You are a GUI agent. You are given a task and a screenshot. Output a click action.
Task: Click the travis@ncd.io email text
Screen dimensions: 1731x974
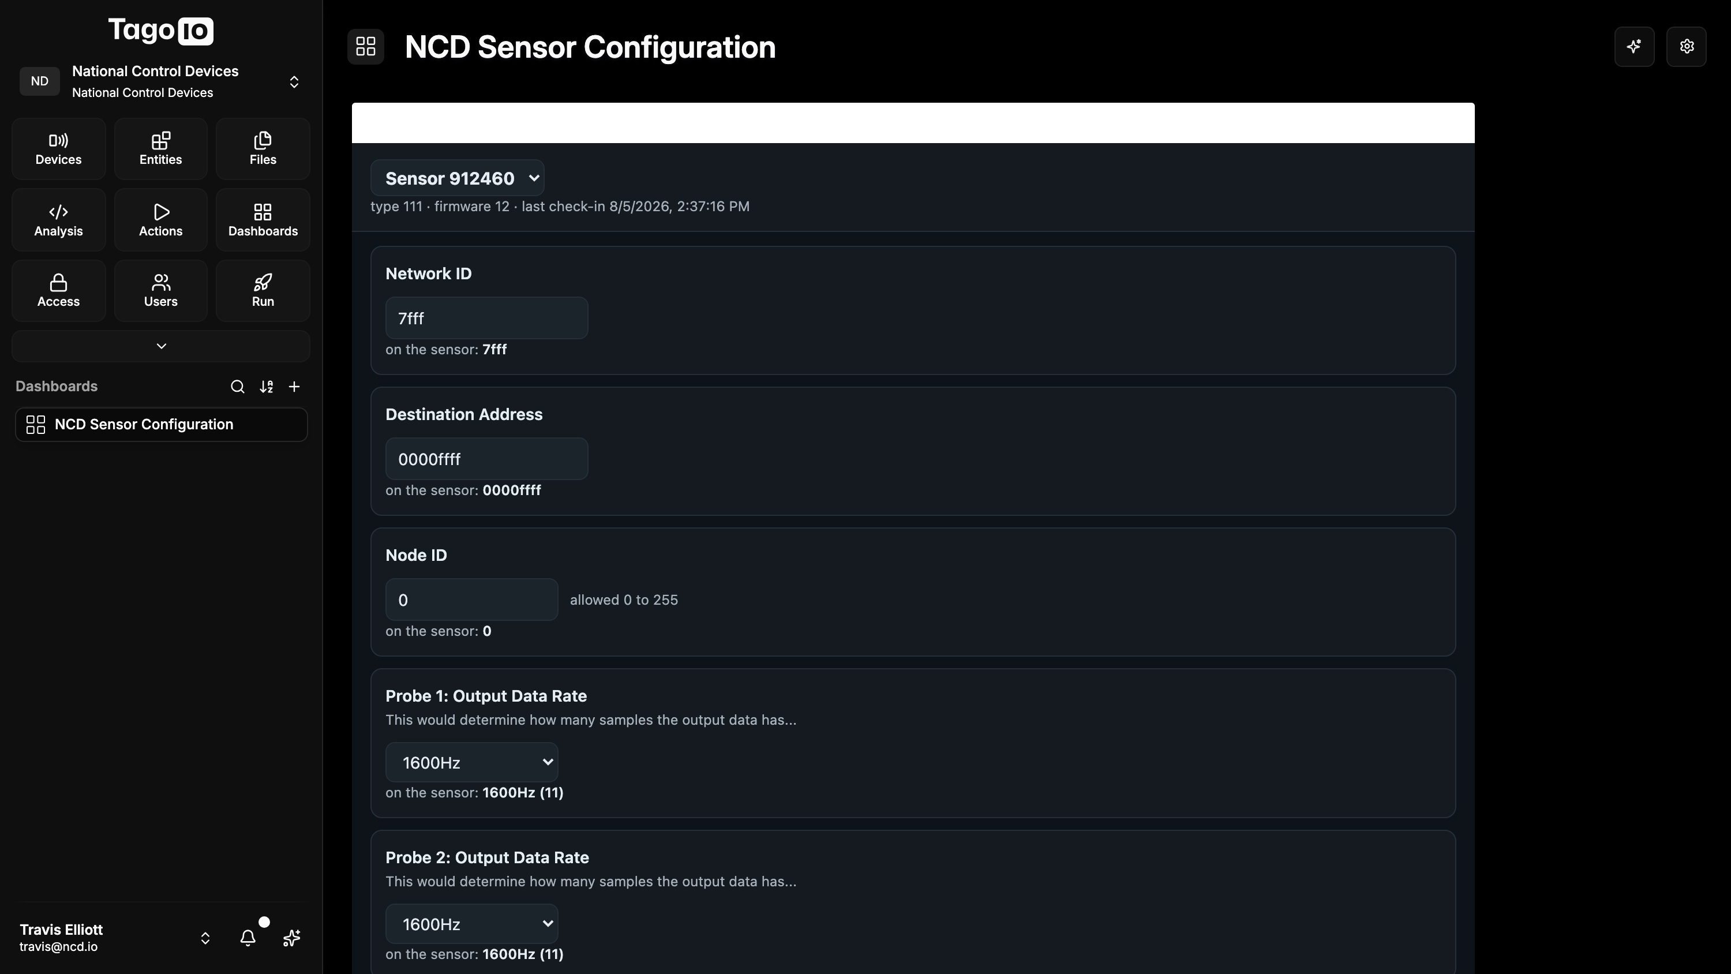coord(58,946)
